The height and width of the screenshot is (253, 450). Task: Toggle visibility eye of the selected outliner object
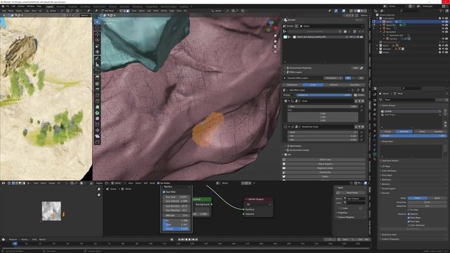pyautogui.click(x=443, y=22)
